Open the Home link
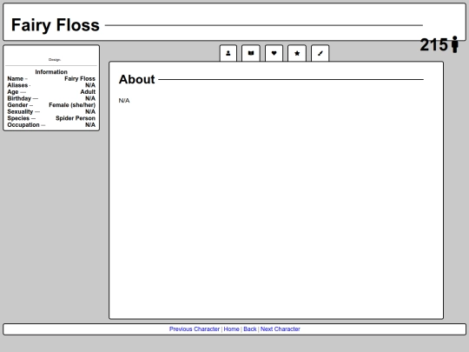Viewport: 469px width, 352px height. [x=232, y=329]
